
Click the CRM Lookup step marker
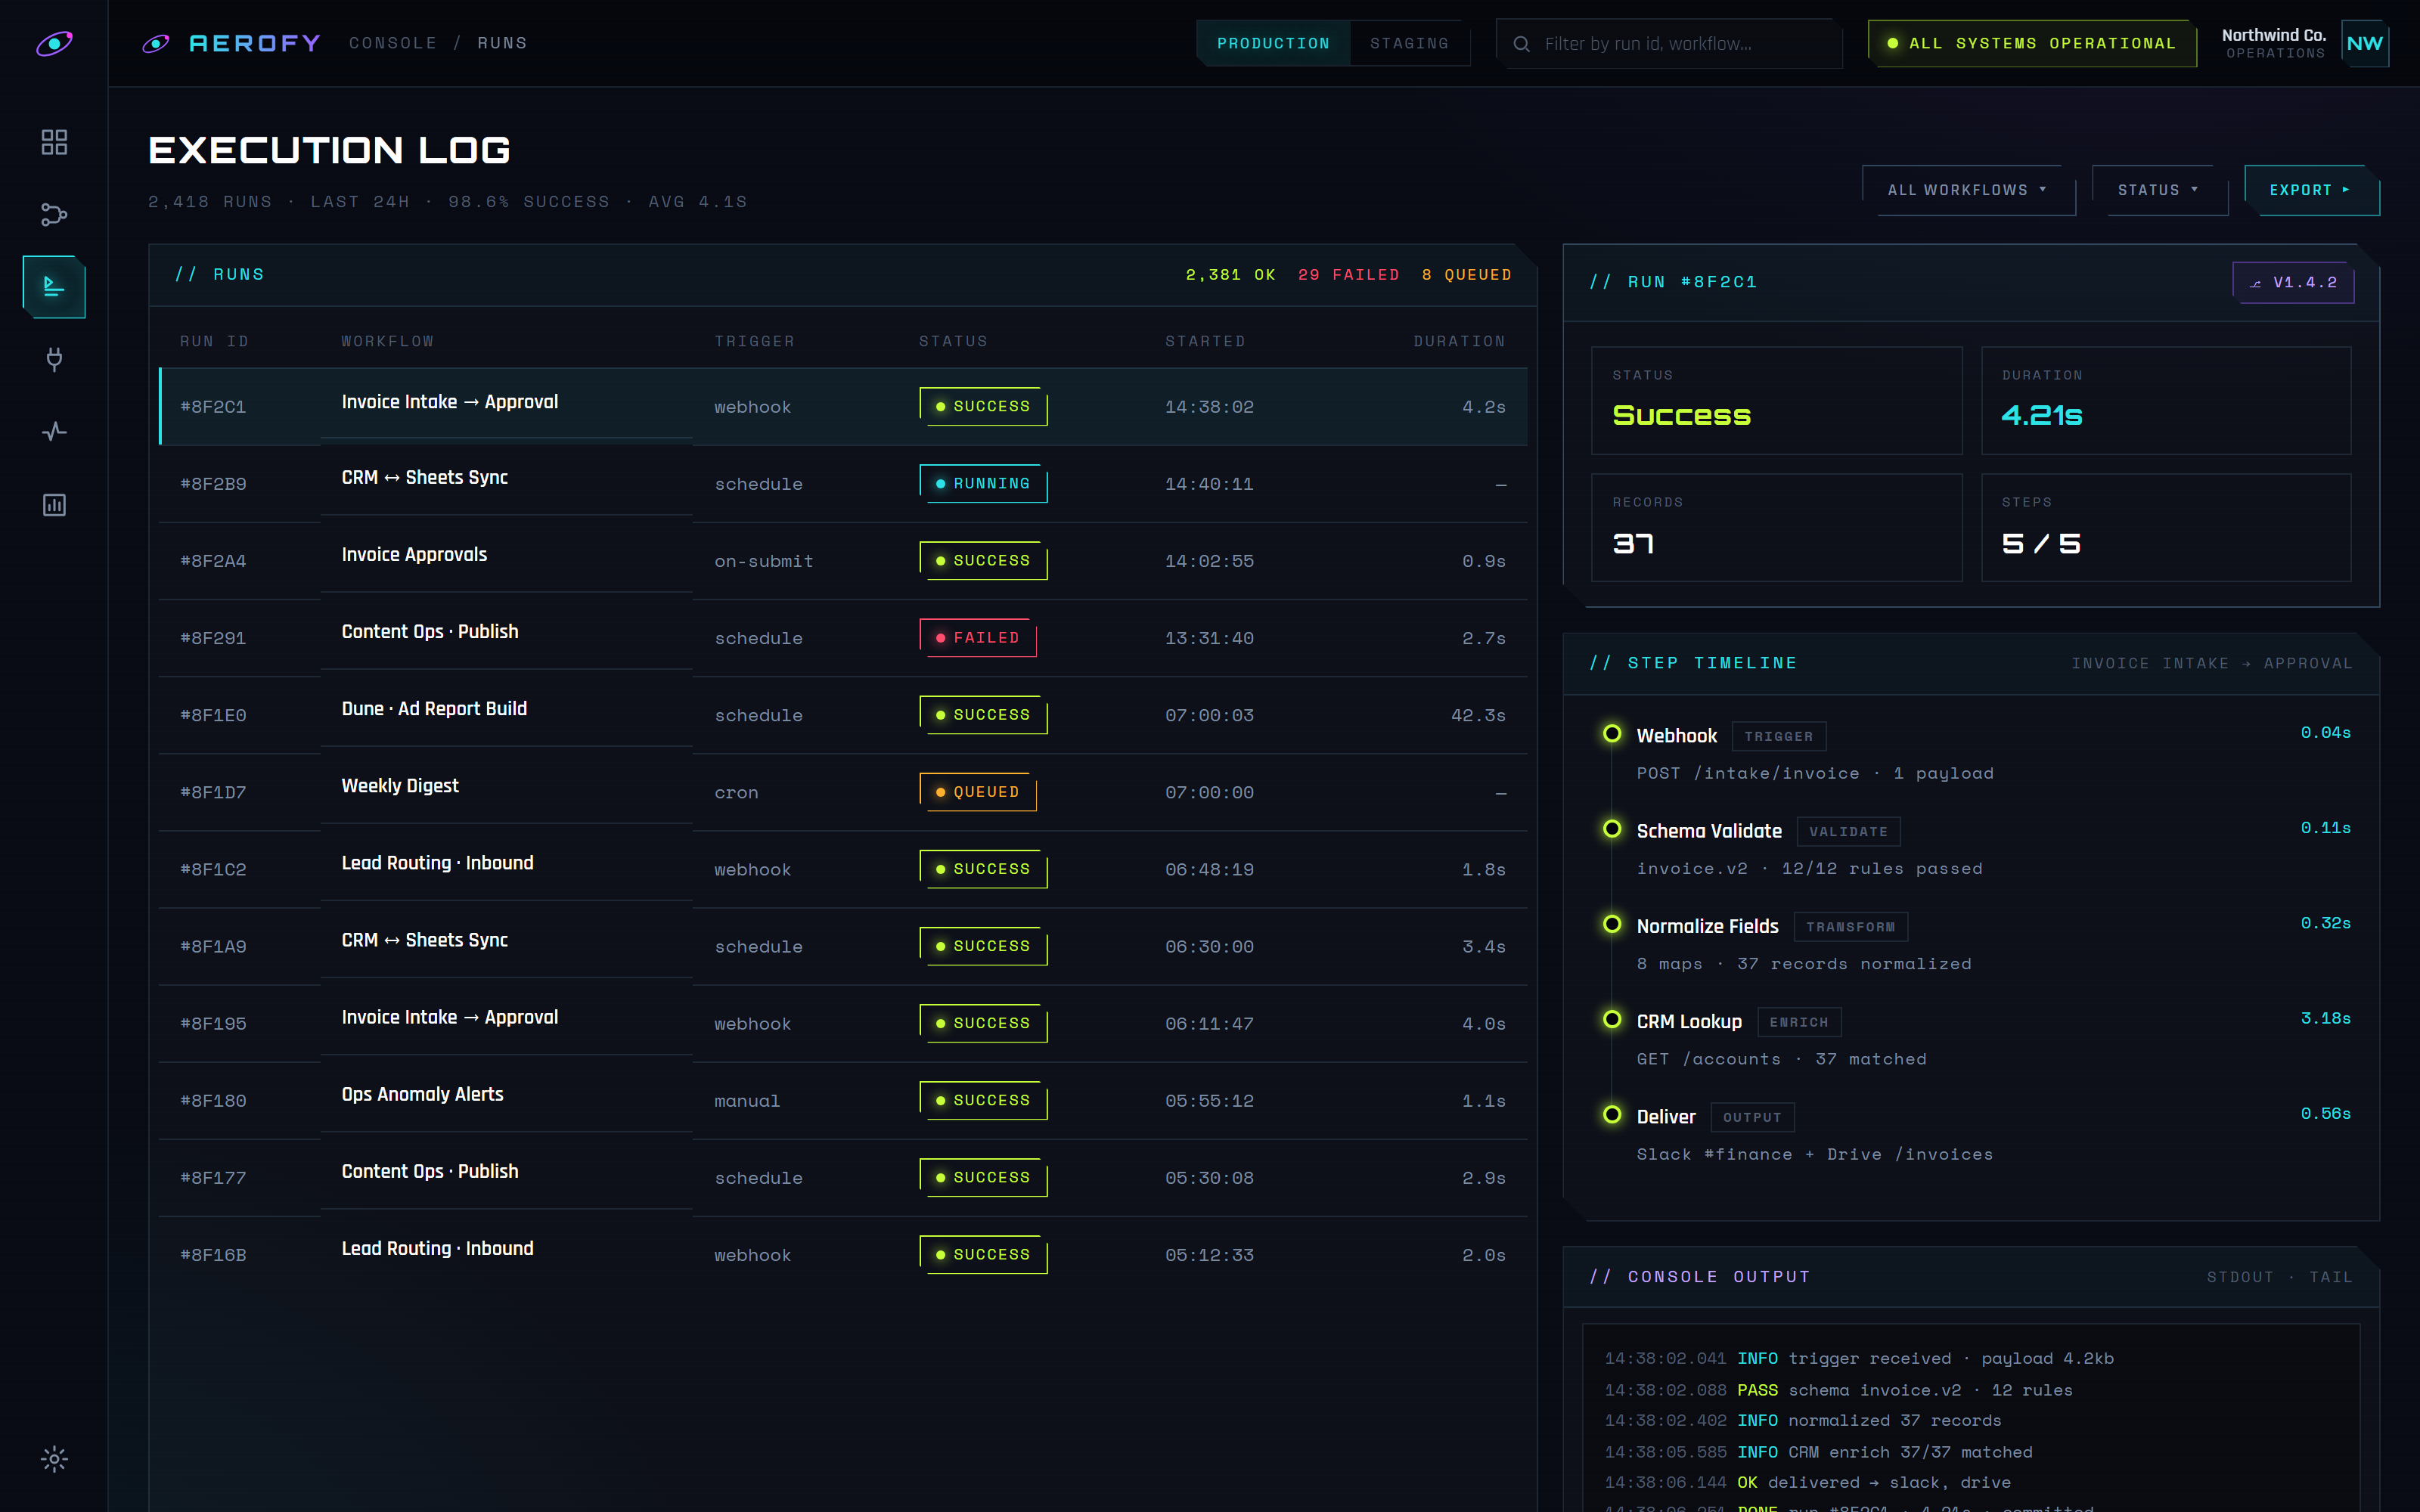click(x=1612, y=1018)
